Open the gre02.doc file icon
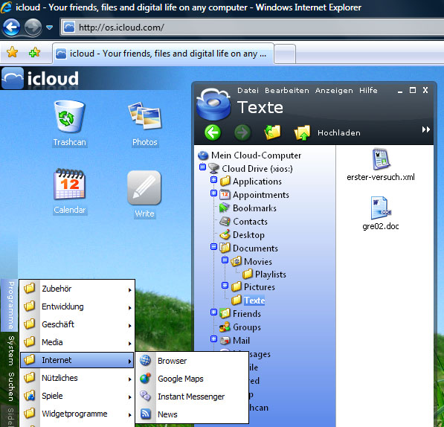The width and height of the screenshot is (444, 427). point(381,208)
